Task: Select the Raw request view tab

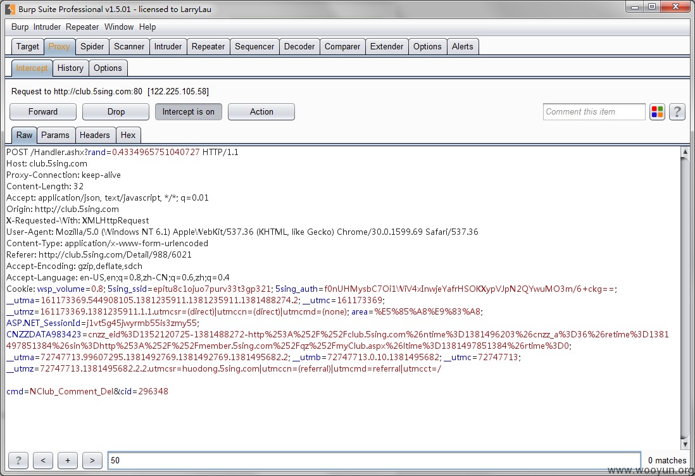Action: [x=25, y=135]
